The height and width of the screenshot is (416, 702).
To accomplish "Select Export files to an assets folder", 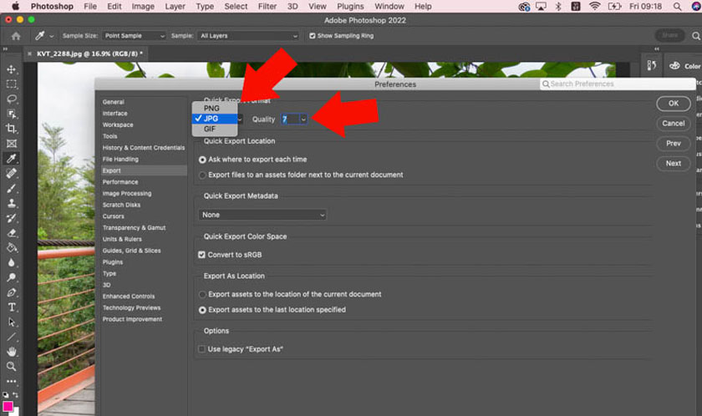I will [x=202, y=175].
